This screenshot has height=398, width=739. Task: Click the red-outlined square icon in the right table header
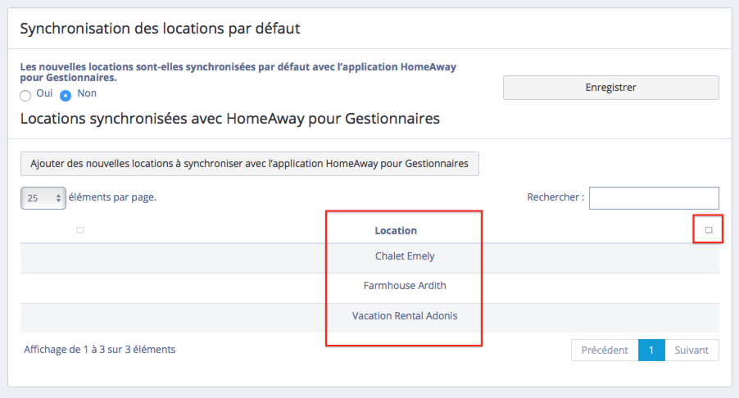click(709, 230)
